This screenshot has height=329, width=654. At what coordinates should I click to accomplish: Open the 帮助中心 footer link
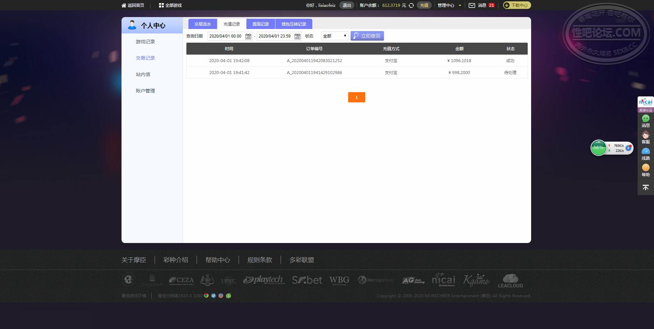tap(218, 260)
